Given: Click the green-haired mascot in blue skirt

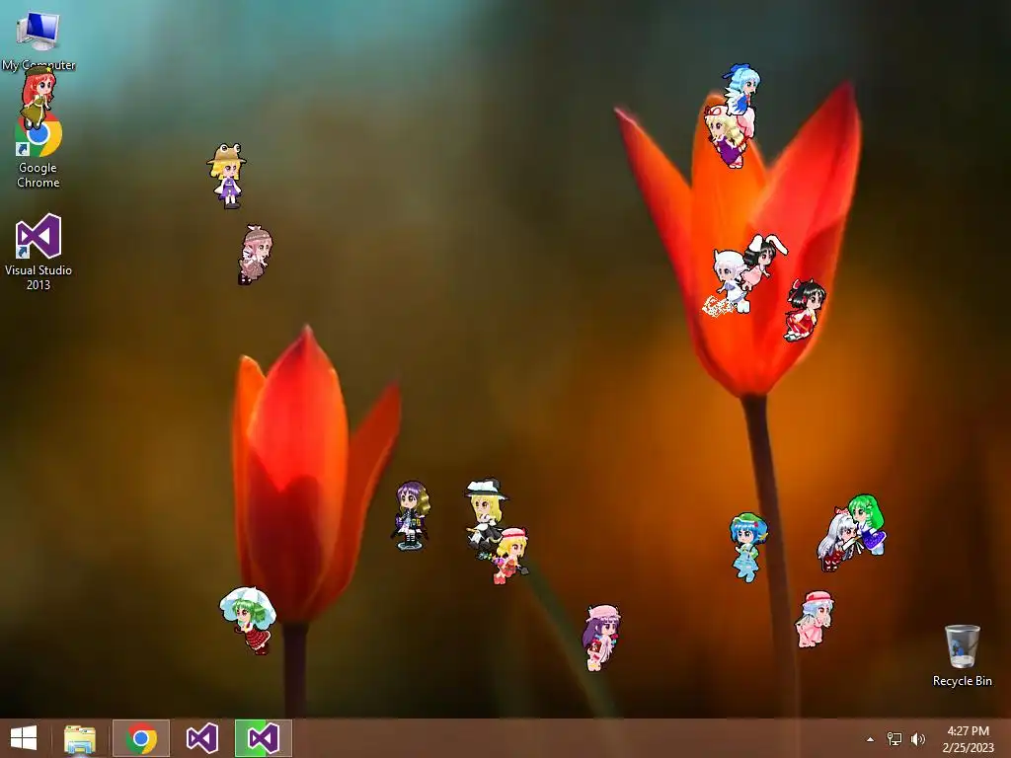Looking at the screenshot, I should [x=868, y=523].
